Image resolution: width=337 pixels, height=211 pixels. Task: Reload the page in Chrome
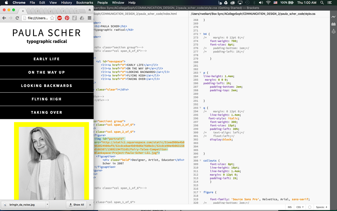click(x=17, y=18)
